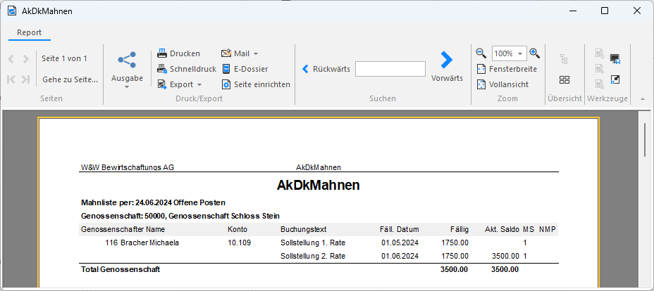The width and height of the screenshot is (654, 291).
Task: Click Mahnliste per: 24.06.2024 line
Action: [153, 203]
